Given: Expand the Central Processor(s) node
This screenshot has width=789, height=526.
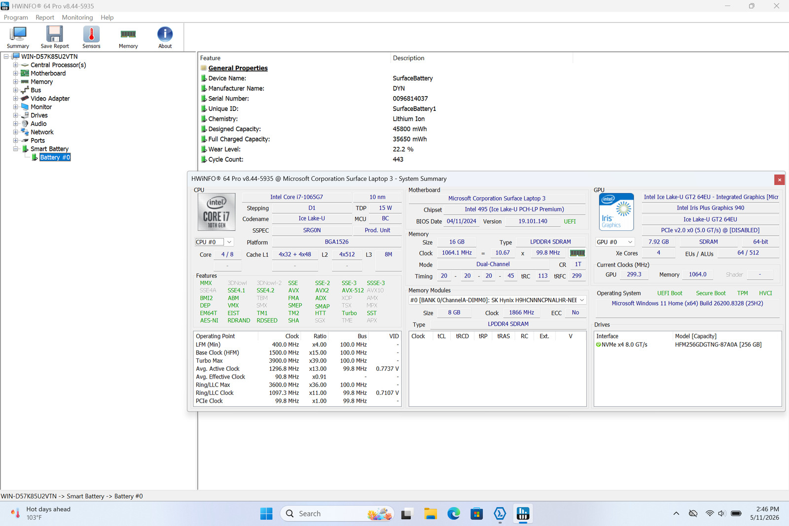Looking at the screenshot, I should [x=15, y=65].
